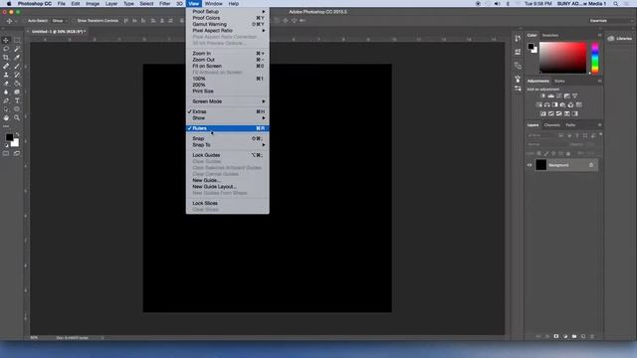Toggle Proof Colors in View menu
Image resolution: width=637 pixels, height=358 pixels.
coord(228,18)
